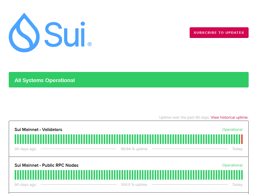Click the All Systems Operational banner
The height and width of the screenshot is (194, 263).
129,80
